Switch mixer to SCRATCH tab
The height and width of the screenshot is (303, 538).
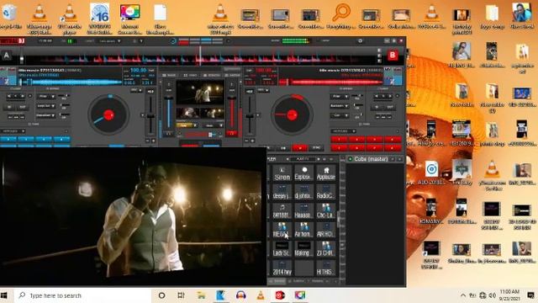tap(212, 75)
